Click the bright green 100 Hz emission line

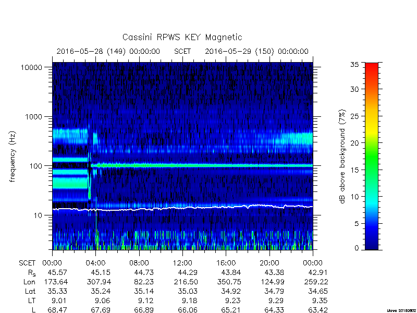[x=202, y=165]
